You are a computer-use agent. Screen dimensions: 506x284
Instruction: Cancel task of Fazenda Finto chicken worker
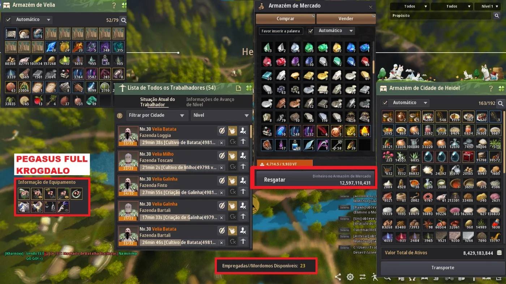tap(222, 192)
